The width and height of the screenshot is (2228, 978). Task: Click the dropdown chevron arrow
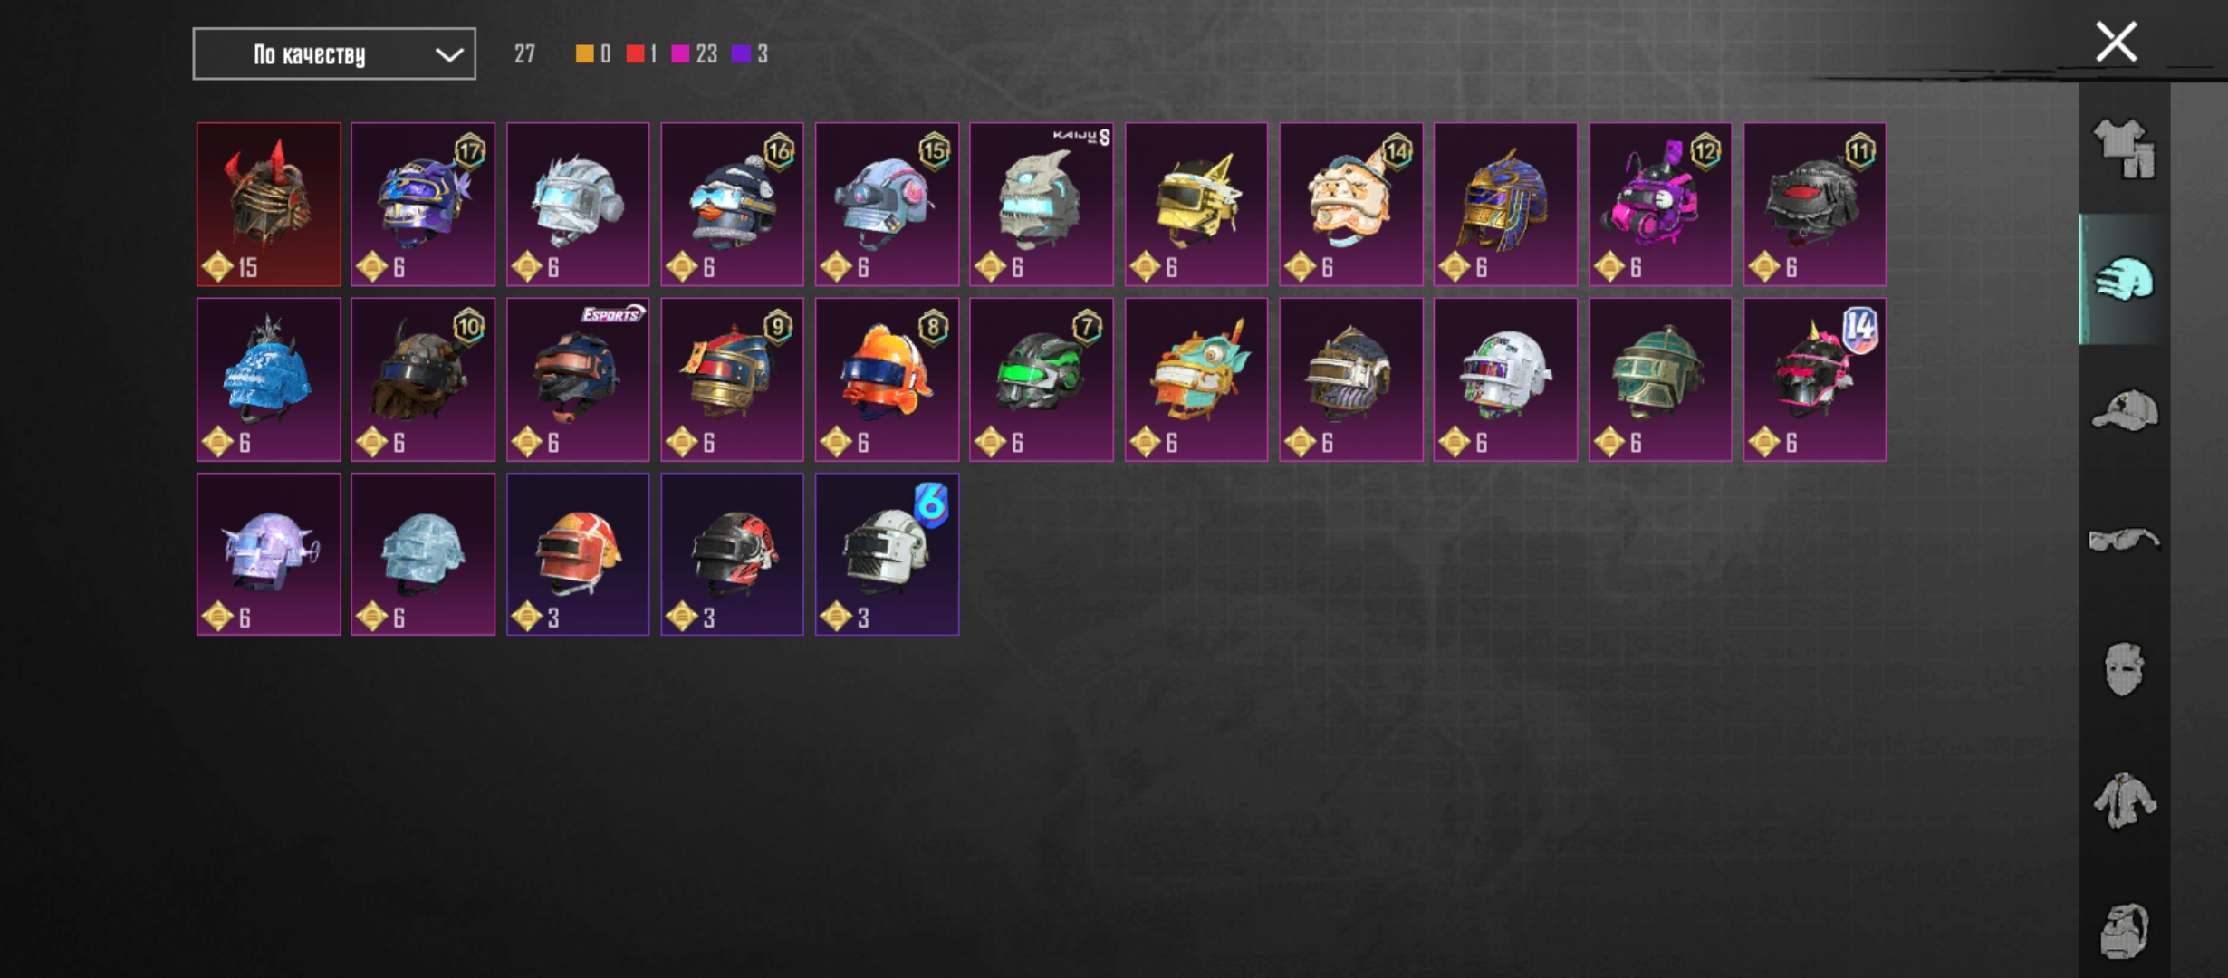(x=449, y=54)
